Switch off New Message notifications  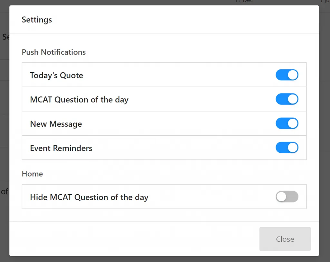(287, 123)
